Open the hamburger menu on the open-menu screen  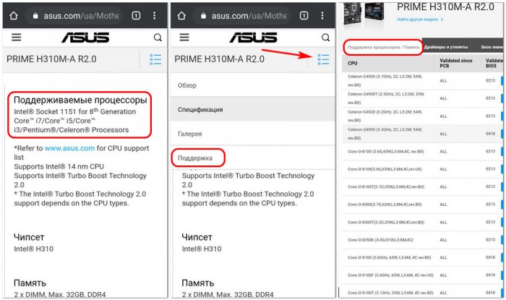(184, 38)
